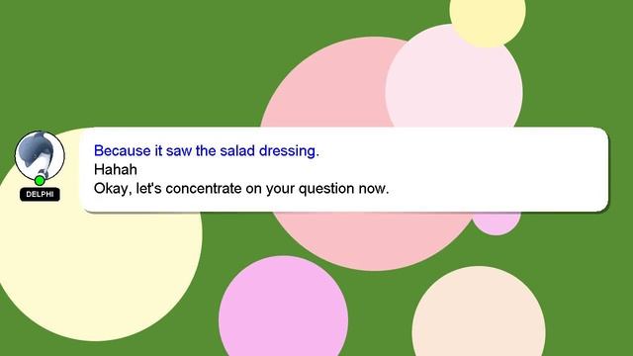Pick the peach circle at the bottom right
633x356 pixels.
point(479,312)
